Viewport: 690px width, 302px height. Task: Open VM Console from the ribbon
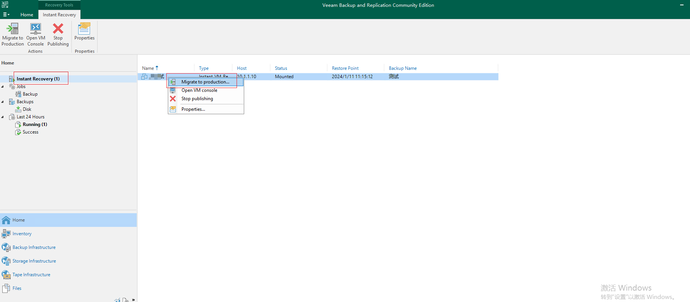click(36, 34)
